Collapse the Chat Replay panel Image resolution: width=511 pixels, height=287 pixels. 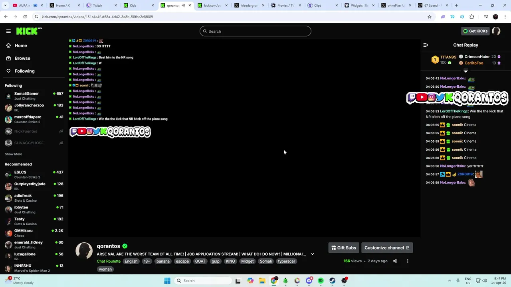(x=426, y=45)
